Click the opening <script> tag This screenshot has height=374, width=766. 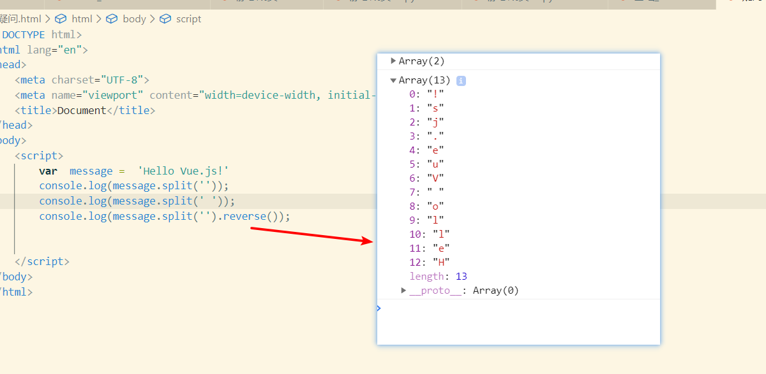(39, 155)
